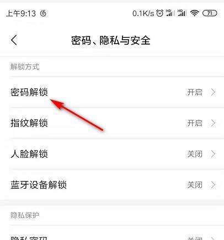Tap the 上午9:13 clock in the status bar
The image size is (224, 240).
21,13
